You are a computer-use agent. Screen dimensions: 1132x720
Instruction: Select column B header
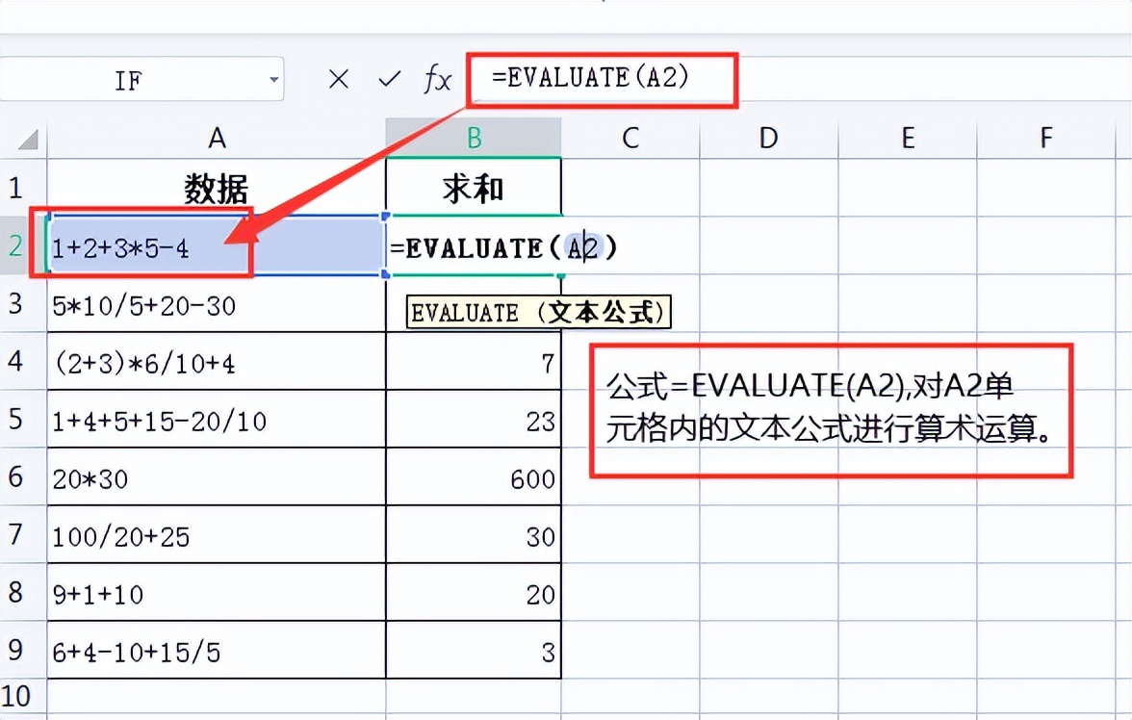tap(474, 138)
